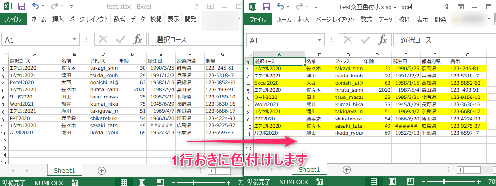
Task: Select cell 鹿手袋 in left window
Action: point(74,118)
